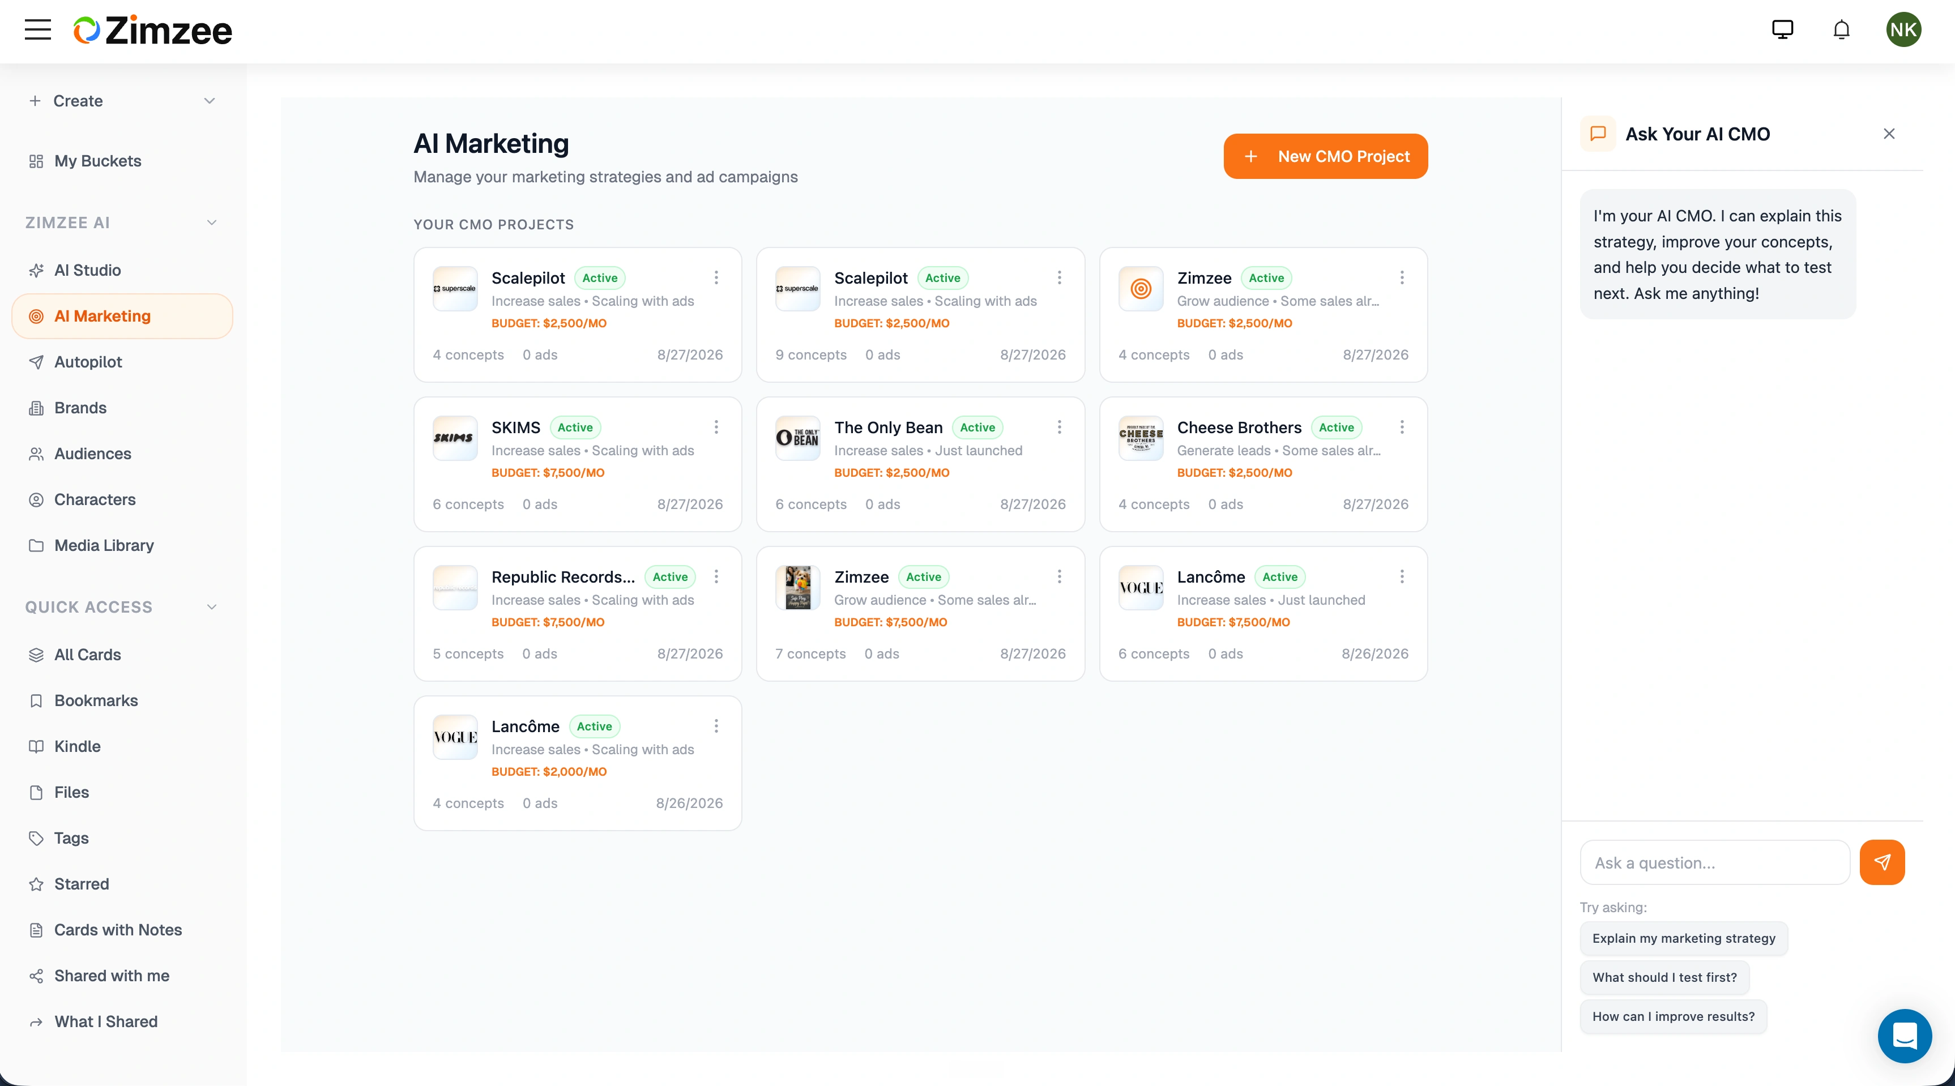Open Autopilot page
This screenshot has width=1955, height=1086.
tap(122, 362)
